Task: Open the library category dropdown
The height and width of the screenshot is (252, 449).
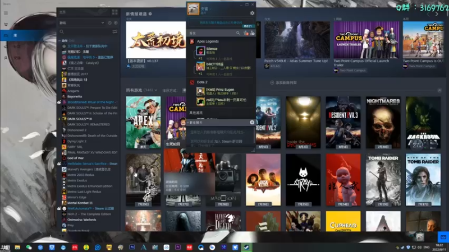Action: pos(81,23)
